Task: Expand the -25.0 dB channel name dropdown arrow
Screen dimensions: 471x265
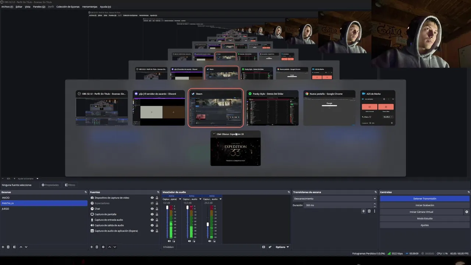Action: (x=220, y=199)
